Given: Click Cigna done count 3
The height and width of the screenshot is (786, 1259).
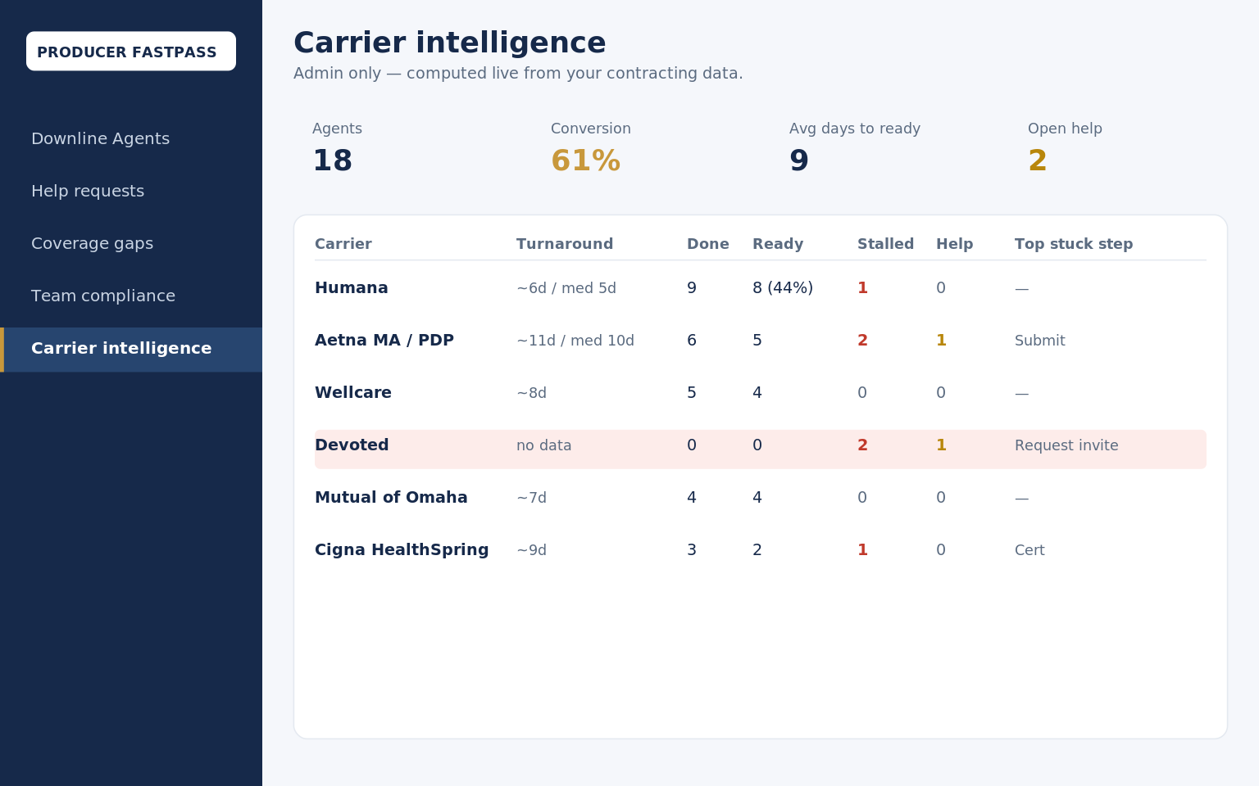Looking at the screenshot, I should pos(692,550).
